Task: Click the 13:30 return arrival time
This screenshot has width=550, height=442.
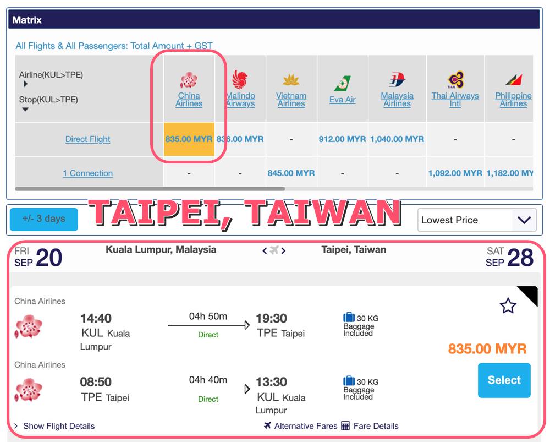Action: click(x=272, y=382)
